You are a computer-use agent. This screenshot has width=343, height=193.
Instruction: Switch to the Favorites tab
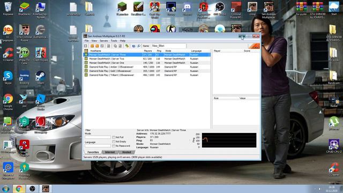[x=93, y=152]
